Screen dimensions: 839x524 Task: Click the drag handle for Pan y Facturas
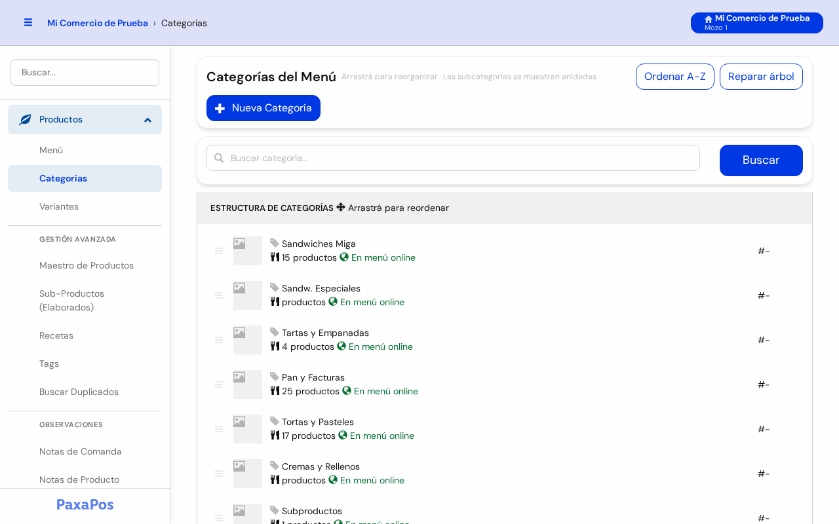click(219, 384)
